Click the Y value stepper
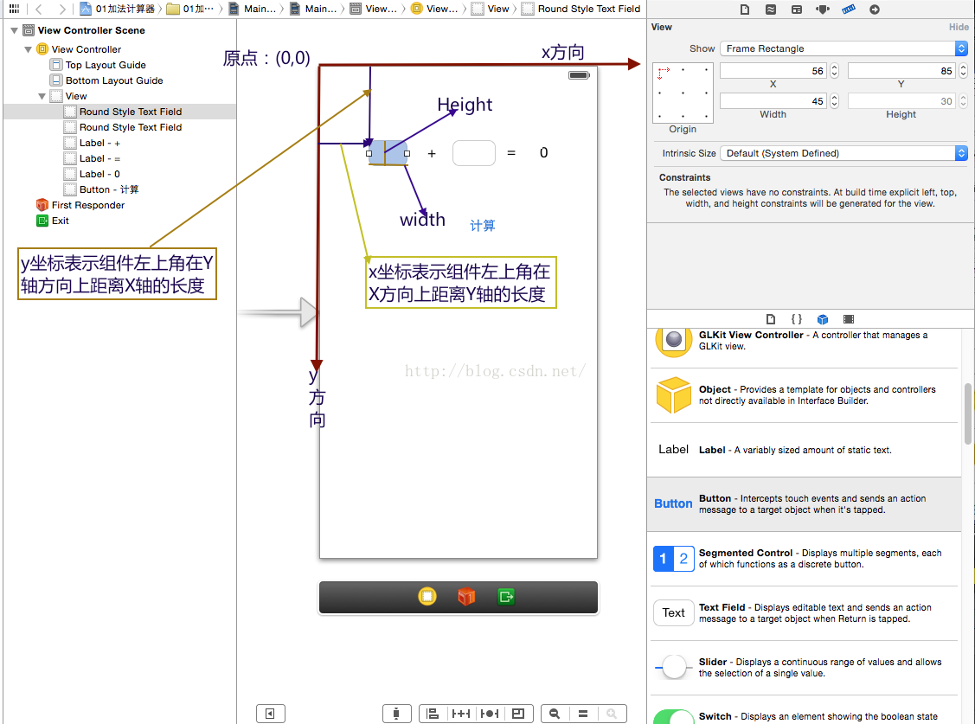The width and height of the screenshot is (975, 724). (963, 71)
